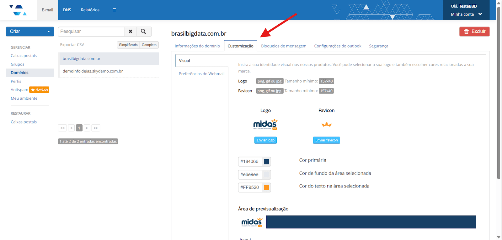Image resolution: width=502 pixels, height=240 pixels.
Task: Select Simplificado export mode
Action: click(x=128, y=45)
